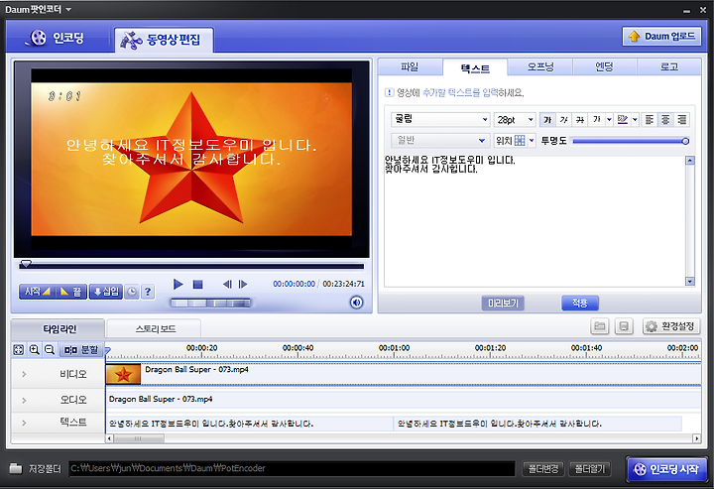Click the fit timeline to window icon
This screenshot has height=489, width=714.
tap(18, 350)
